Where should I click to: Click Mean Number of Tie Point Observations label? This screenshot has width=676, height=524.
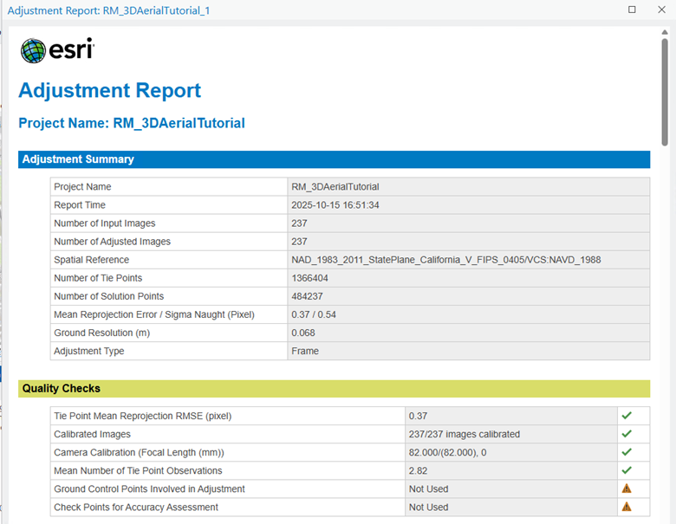pos(138,470)
